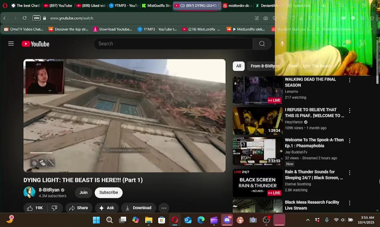Click the edit page icon in address bar
Image resolution: width=380 pixels, height=227 pixels.
[257, 18]
